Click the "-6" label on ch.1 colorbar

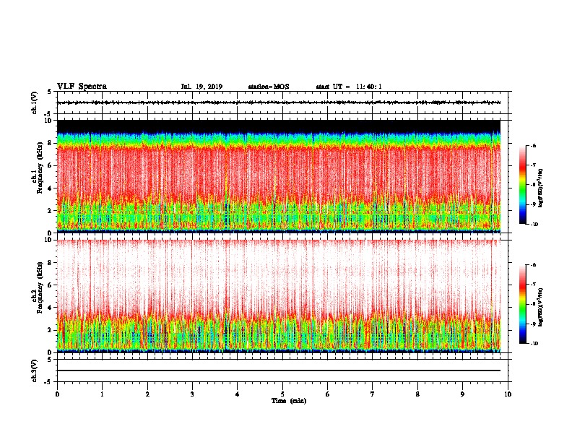(533, 145)
